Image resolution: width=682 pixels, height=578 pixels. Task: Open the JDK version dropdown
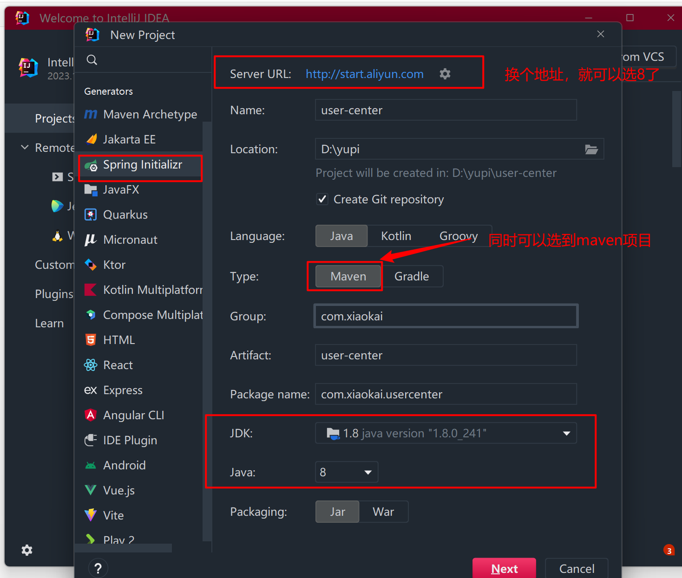point(566,434)
